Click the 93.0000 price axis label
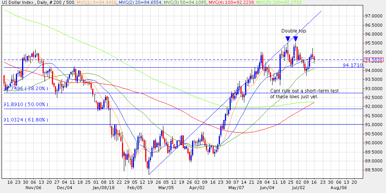The width and height of the screenshot is (386, 193). (374, 89)
